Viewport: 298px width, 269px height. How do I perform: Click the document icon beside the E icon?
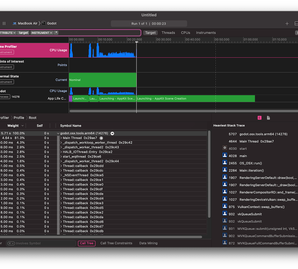tap(268, 118)
